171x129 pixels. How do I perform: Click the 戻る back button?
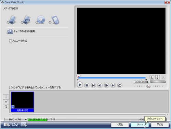click(x=120, y=125)
